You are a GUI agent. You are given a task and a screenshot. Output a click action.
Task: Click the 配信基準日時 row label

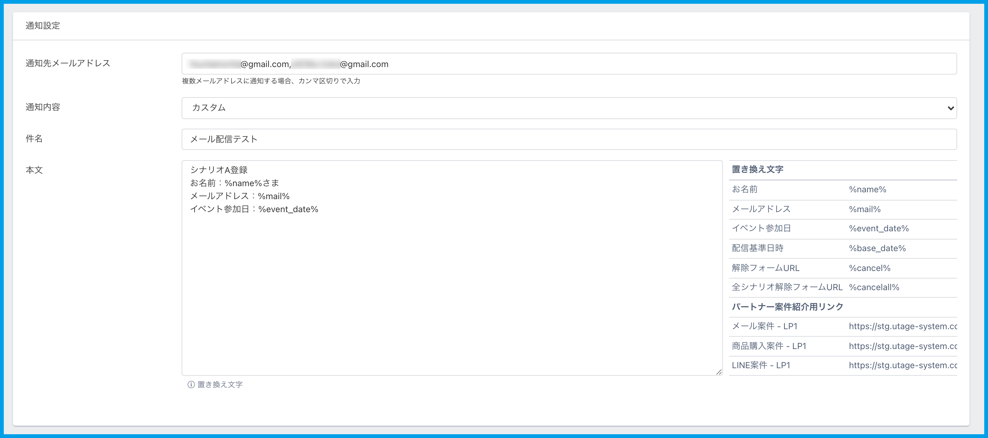click(757, 248)
